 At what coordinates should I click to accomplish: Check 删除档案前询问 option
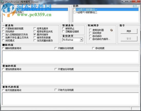tap(3, 48)
